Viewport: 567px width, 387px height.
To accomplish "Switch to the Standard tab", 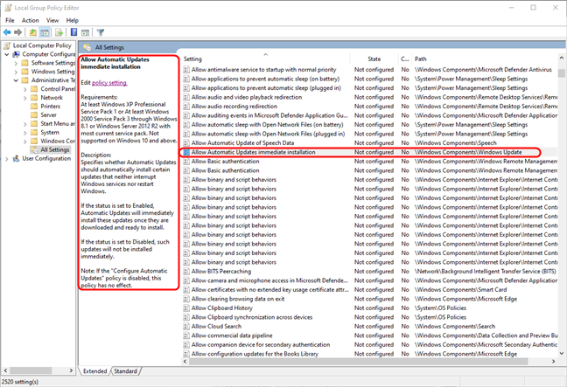I will click(x=125, y=371).
